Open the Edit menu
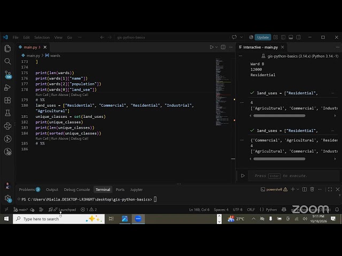 point(26,37)
